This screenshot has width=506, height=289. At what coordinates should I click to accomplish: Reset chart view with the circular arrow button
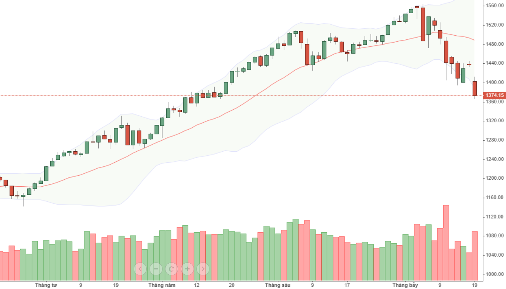coord(171,269)
